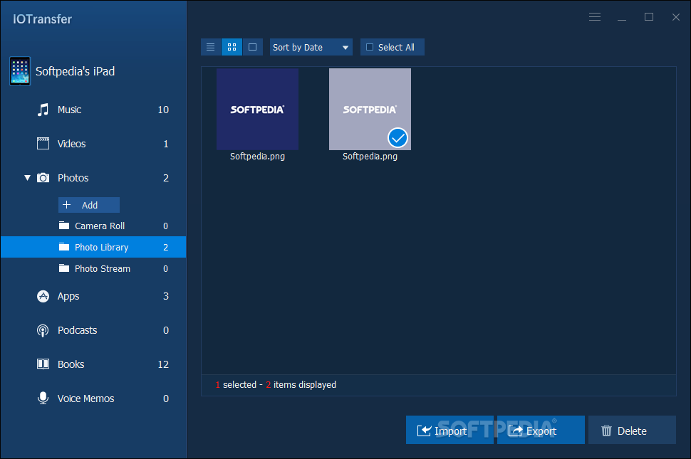
Task: Open the Voice Memos category
Action: point(93,399)
